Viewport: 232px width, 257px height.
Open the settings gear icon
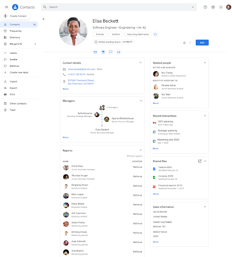tap(213, 7)
